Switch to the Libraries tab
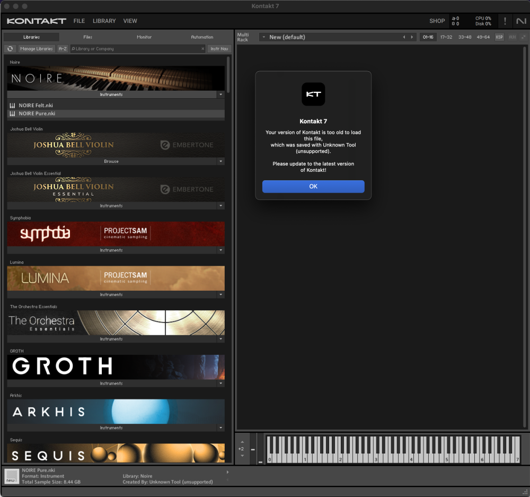Image resolution: width=530 pixels, height=497 pixels. click(31, 37)
